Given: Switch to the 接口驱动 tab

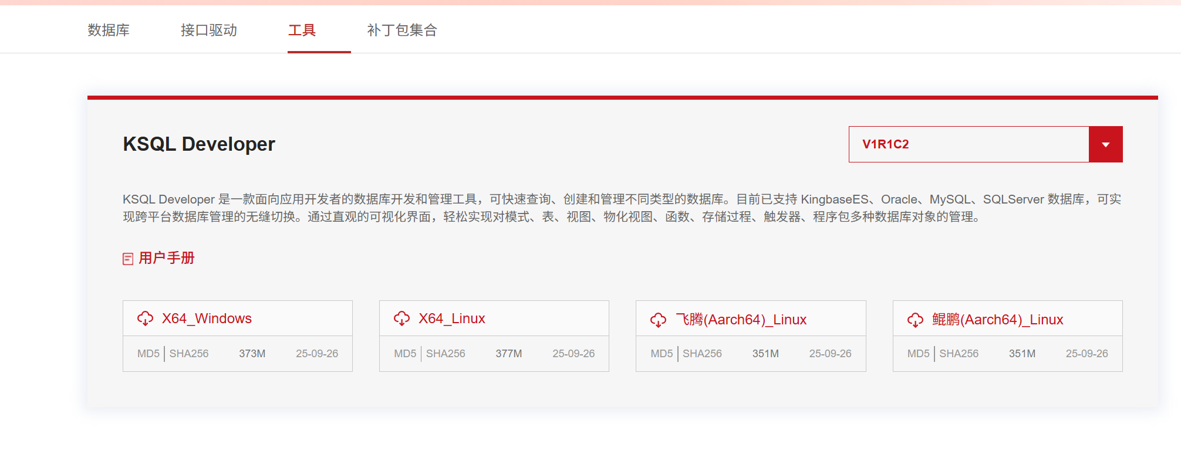Looking at the screenshot, I should (208, 30).
